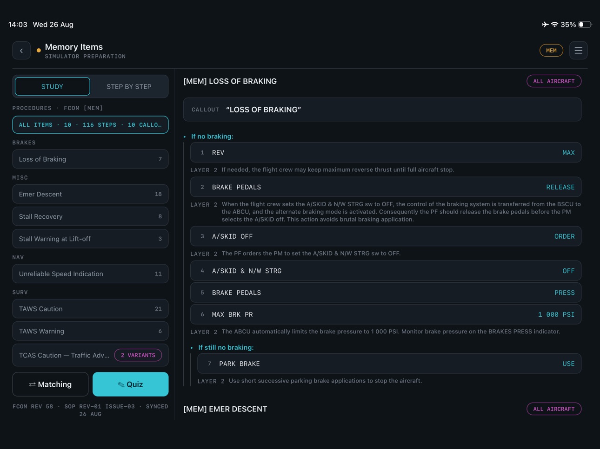The height and width of the screenshot is (449, 600).
Task: Select step 5 BRAKE PEDALS PRESS
Action: [x=386, y=293]
